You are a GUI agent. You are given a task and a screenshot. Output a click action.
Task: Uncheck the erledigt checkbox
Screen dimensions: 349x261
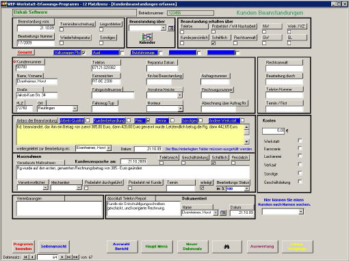[202, 188]
